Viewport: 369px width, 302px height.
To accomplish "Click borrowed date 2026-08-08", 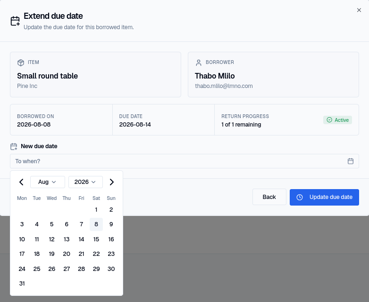I will click(x=34, y=124).
